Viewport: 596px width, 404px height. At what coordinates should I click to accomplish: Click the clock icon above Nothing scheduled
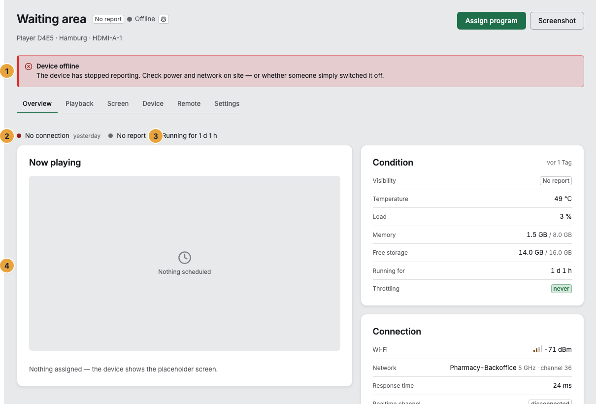[x=185, y=258]
